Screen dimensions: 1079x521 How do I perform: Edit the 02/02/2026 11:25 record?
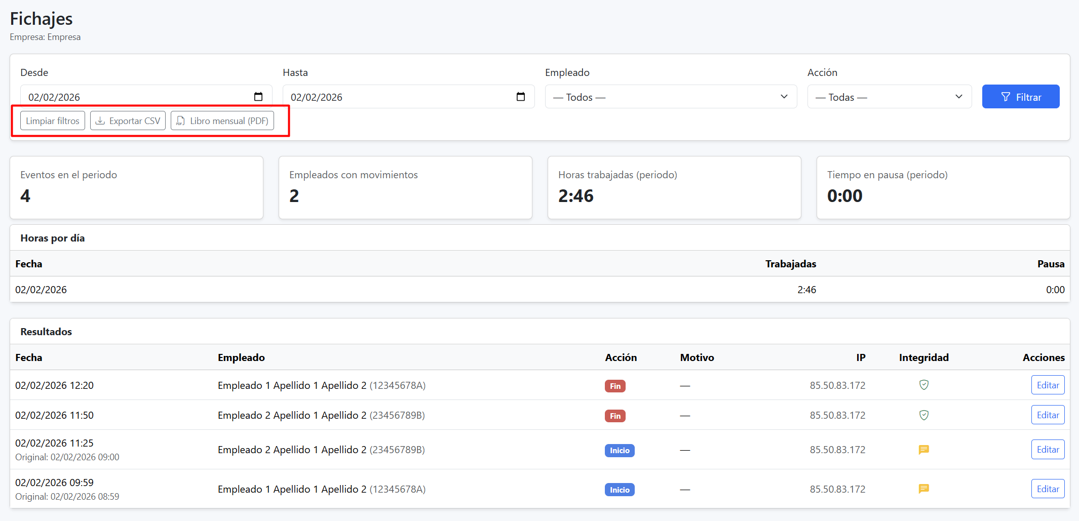(x=1047, y=450)
